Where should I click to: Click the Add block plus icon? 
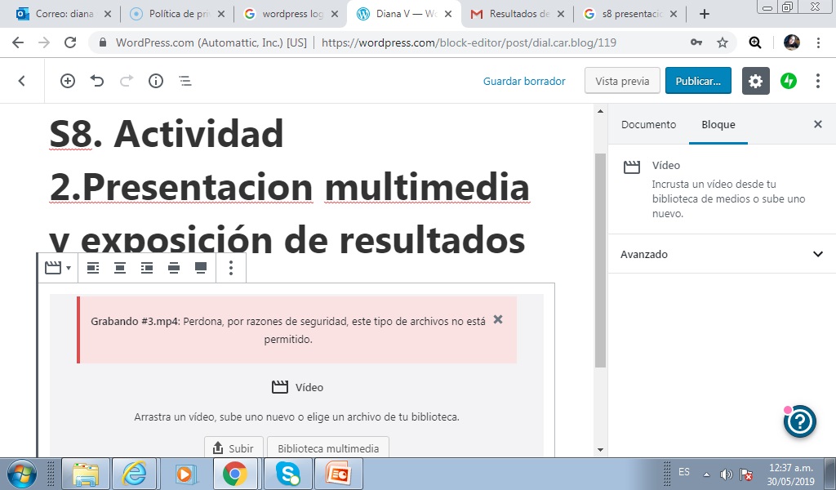pos(68,81)
